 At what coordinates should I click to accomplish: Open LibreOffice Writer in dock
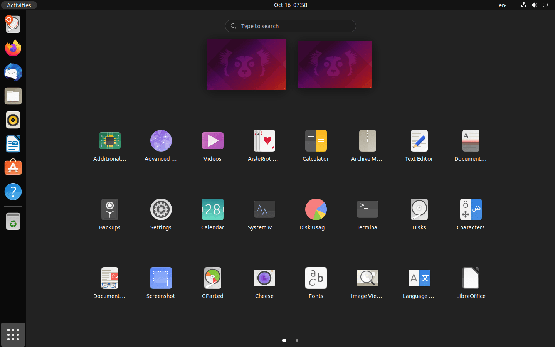13,144
